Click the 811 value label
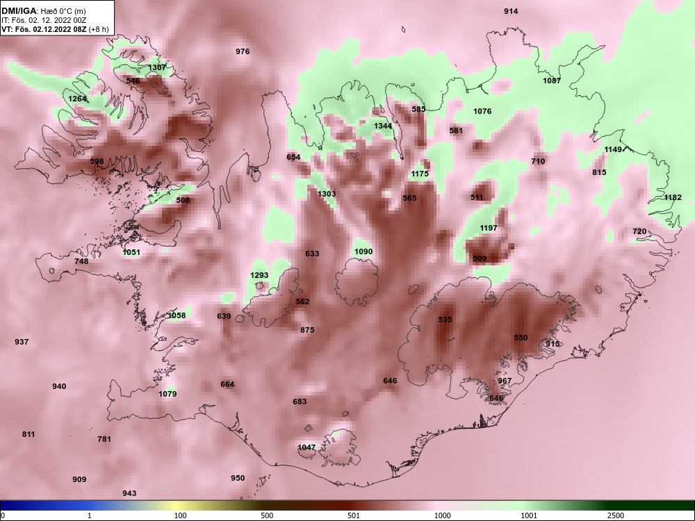The width and height of the screenshot is (695, 521). (x=28, y=433)
